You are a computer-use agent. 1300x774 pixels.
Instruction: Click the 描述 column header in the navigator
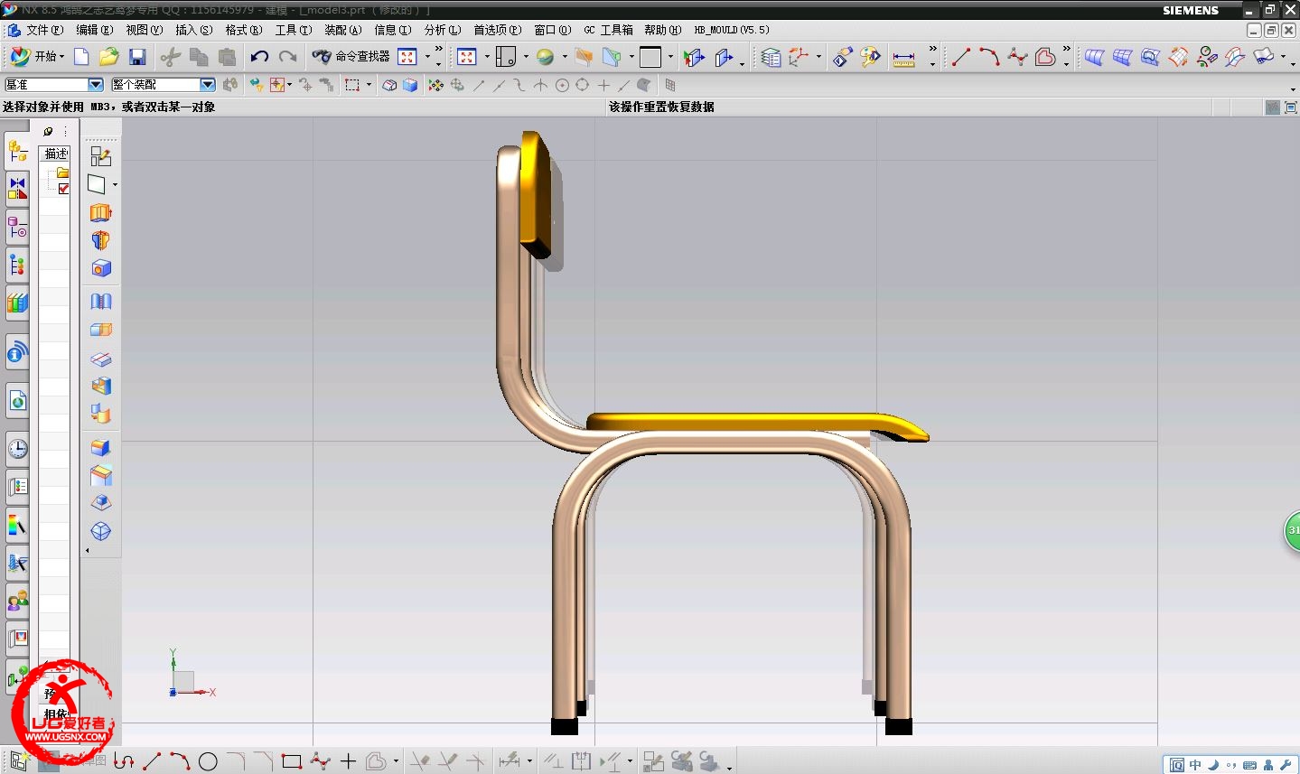[x=56, y=154]
